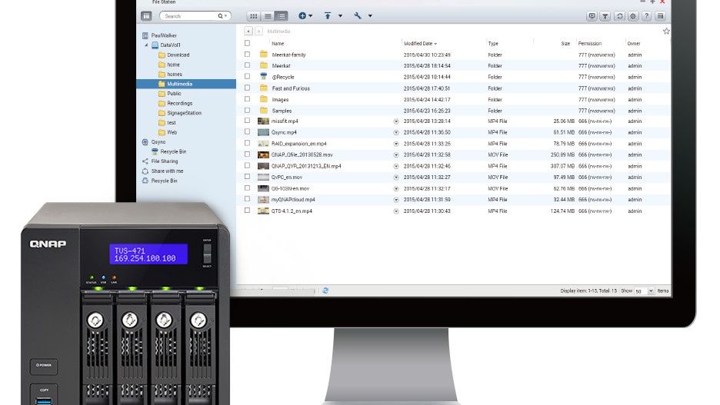Click the search magnifier icon
The width and height of the screenshot is (720, 405).
[x=221, y=16]
